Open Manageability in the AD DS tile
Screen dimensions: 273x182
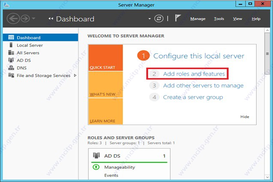120,167
